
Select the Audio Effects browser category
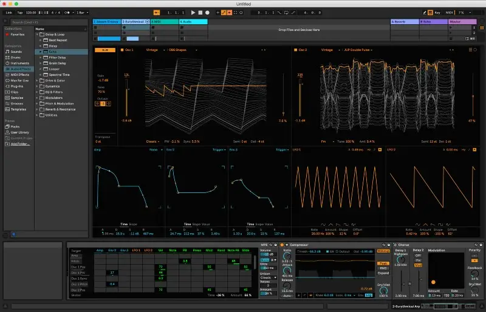pyautogui.click(x=18, y=69)
